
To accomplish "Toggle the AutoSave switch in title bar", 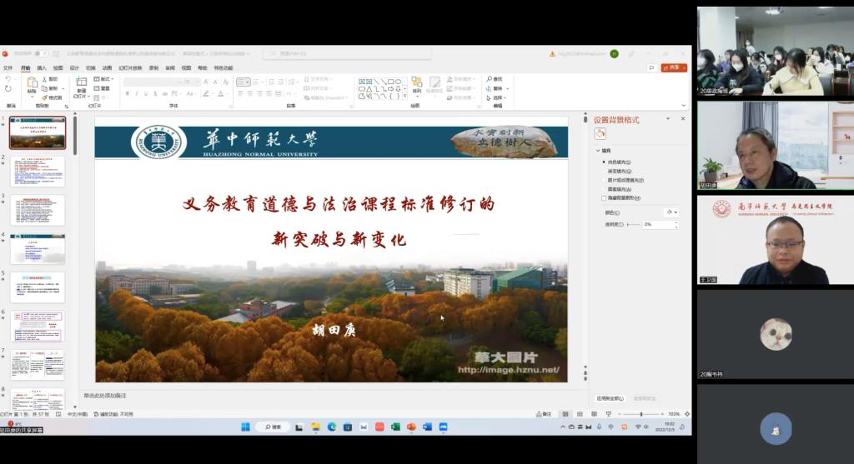I will (40, 53).
